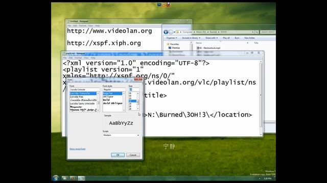This screenshot has width=327, height=183.
Task: Click the Size input field
Action: point(134,89)
